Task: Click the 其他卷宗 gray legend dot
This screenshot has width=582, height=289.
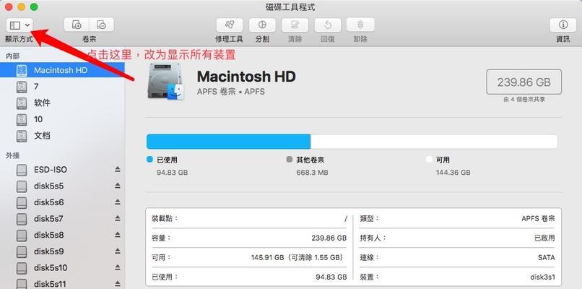Action: (x=290, y=160)
